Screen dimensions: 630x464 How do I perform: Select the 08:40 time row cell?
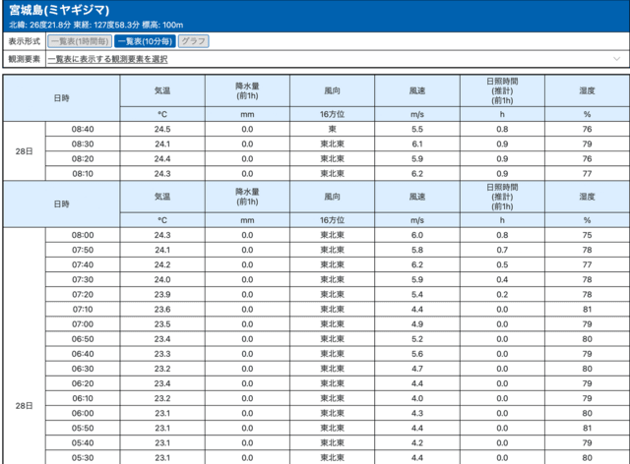click(x=83, y=129)
